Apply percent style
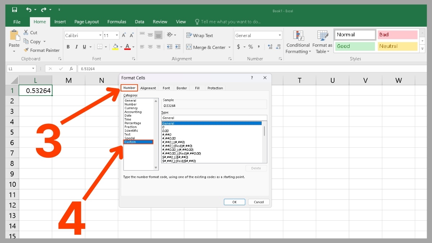The height and width of the screenshot is (243, 432). 251,47
